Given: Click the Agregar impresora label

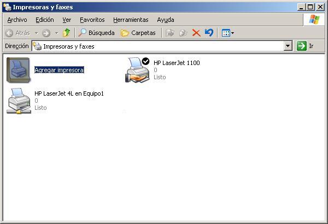Looking at the screenshot, I should (59, 70).
